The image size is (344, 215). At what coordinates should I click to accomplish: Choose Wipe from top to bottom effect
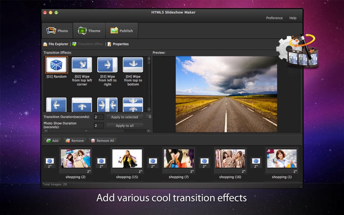[x=133, y=65]
